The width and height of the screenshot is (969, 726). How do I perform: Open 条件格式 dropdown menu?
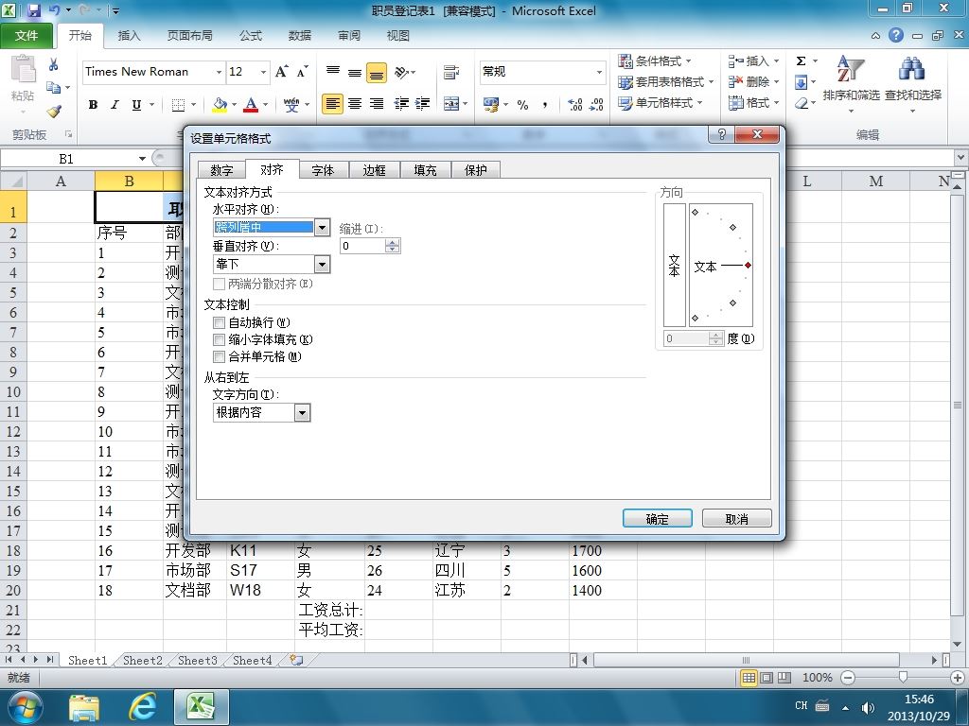pos(655,61)
